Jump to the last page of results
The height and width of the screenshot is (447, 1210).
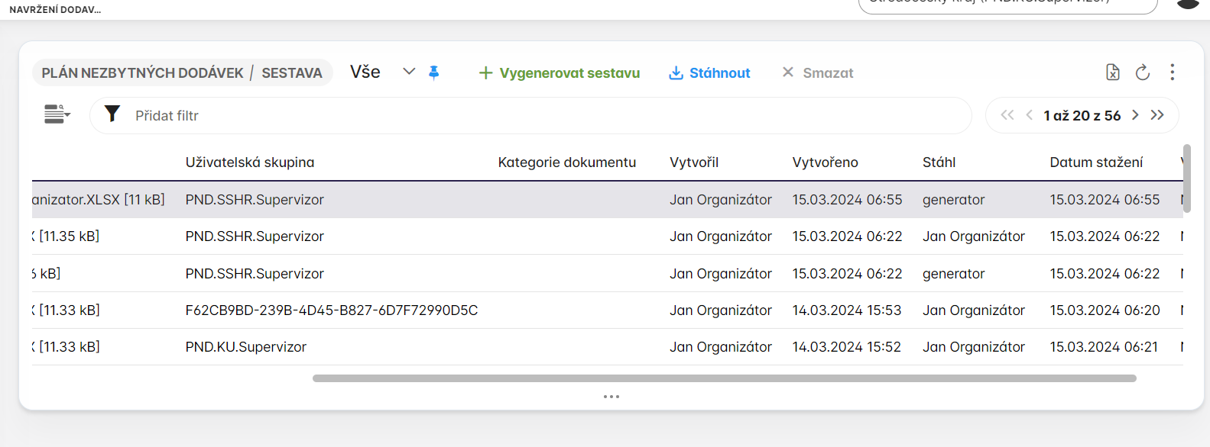pyautogui.click(x=1157, y=115)
